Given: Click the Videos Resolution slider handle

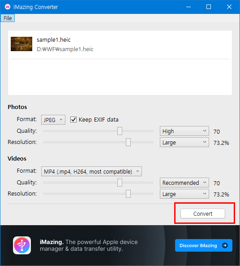Looking at the screenshot, I should pos(128,194).
